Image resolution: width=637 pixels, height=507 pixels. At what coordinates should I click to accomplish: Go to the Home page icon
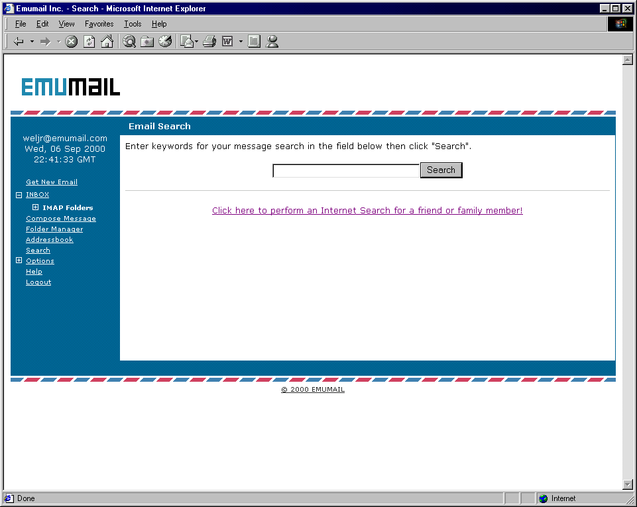tap(107, 42)
